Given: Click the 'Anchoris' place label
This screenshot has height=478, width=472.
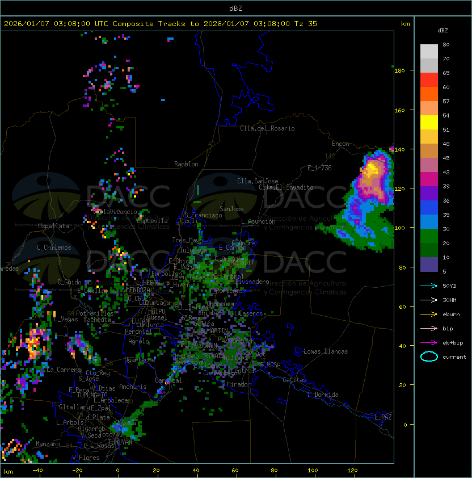Looking at the screenshot, I should [x=133, y=387].
